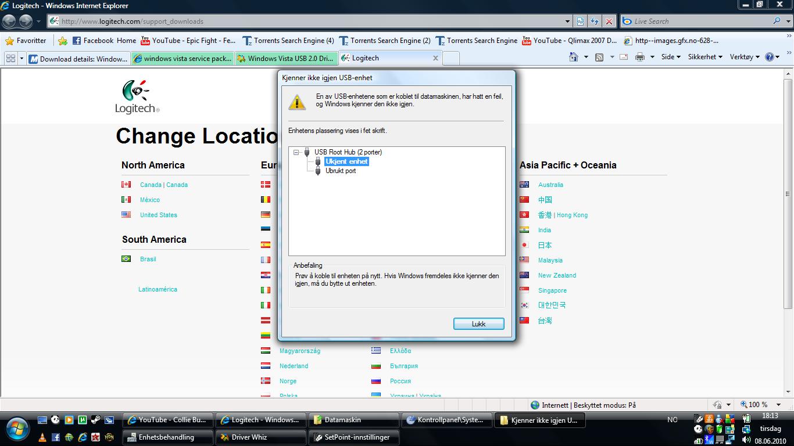The width and height of the screenshot is (794, 446).
Task: Click Lukk to close the USB dialog
Action: 478,323
